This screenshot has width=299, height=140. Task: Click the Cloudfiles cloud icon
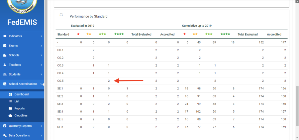tap(11, 115)
